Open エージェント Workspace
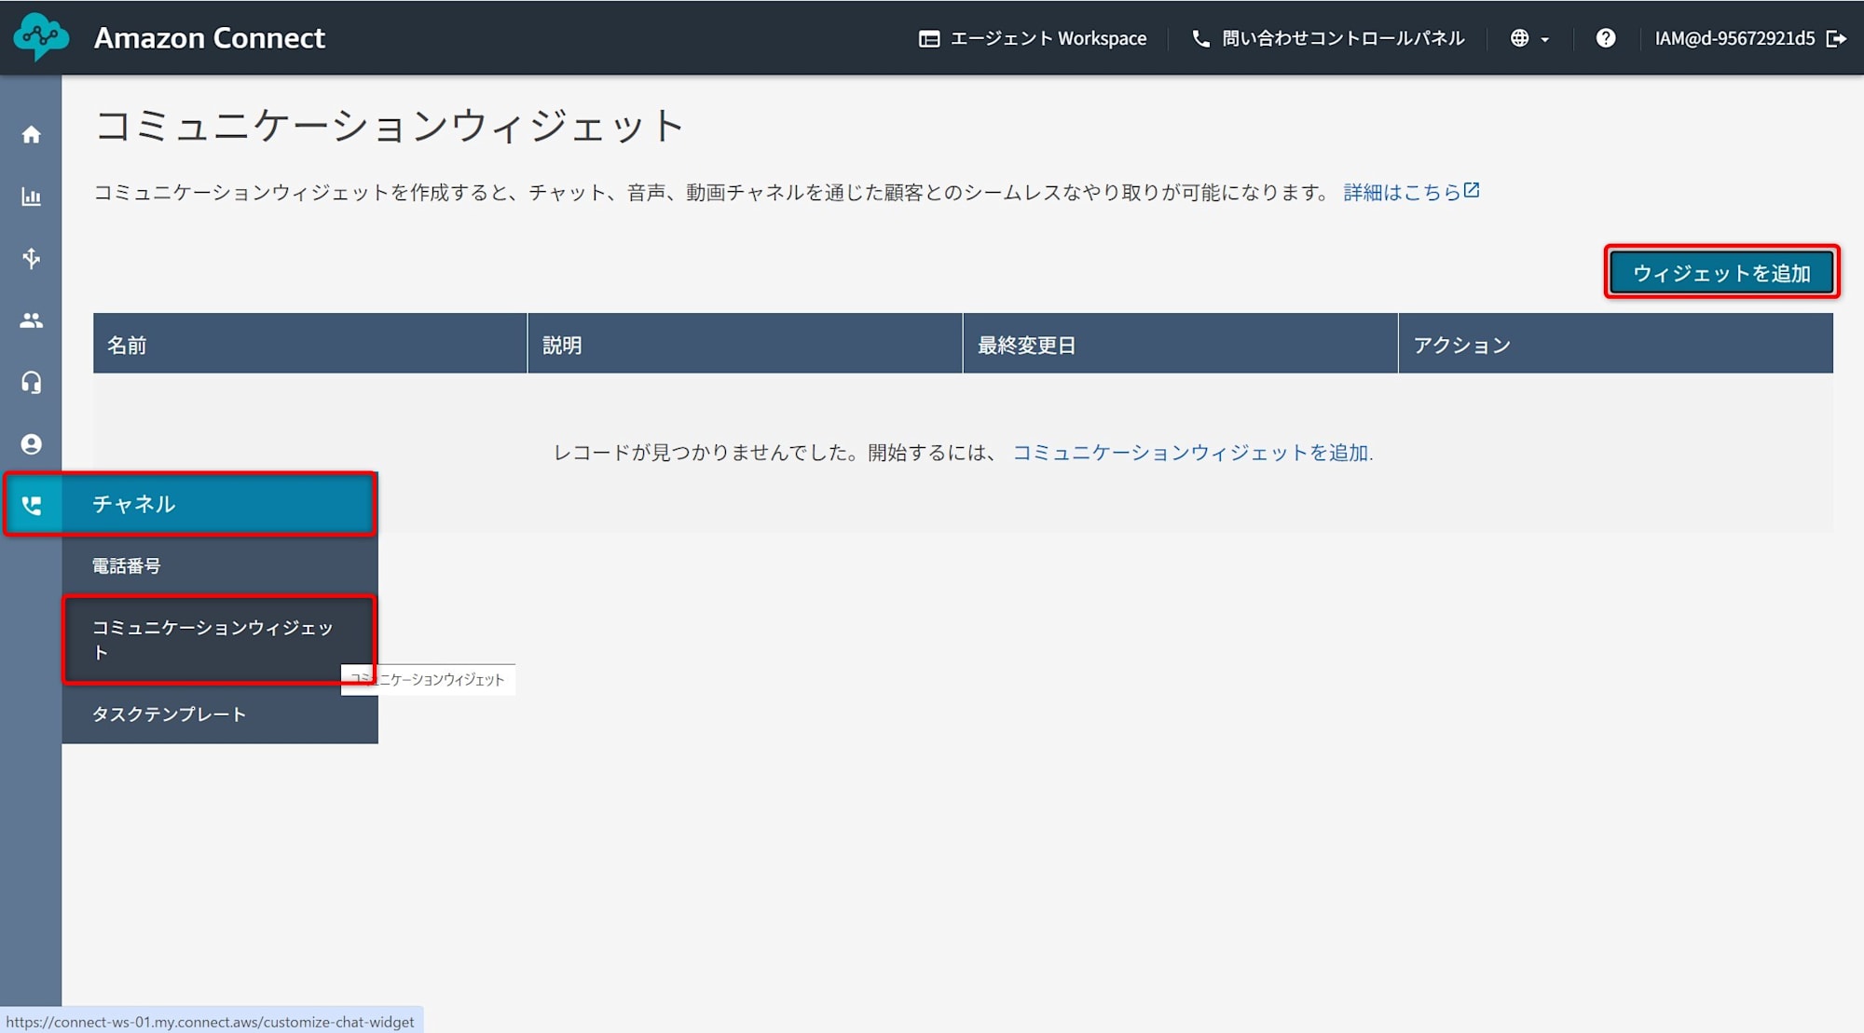Screen dimensions: 1864x1033 point(1033,38)
